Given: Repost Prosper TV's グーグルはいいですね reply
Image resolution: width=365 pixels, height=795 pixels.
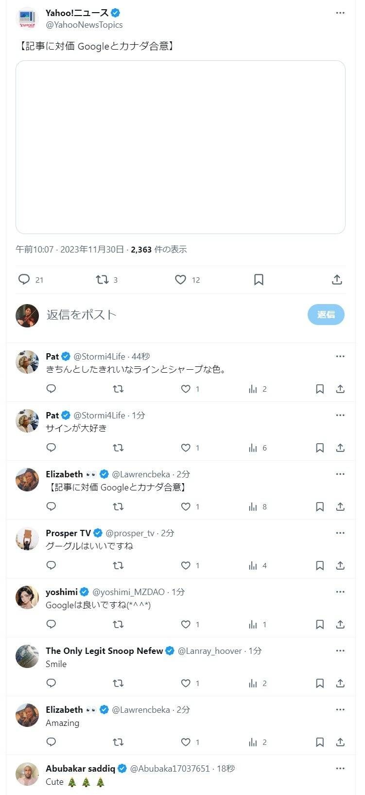Looking at the screenshot, I should click(118, 565).
